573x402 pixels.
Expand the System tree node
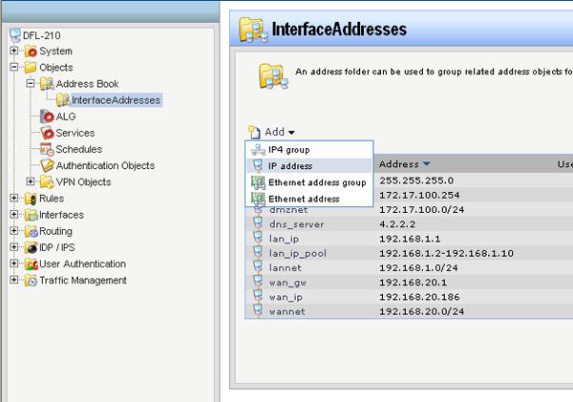tap(14, 52)
